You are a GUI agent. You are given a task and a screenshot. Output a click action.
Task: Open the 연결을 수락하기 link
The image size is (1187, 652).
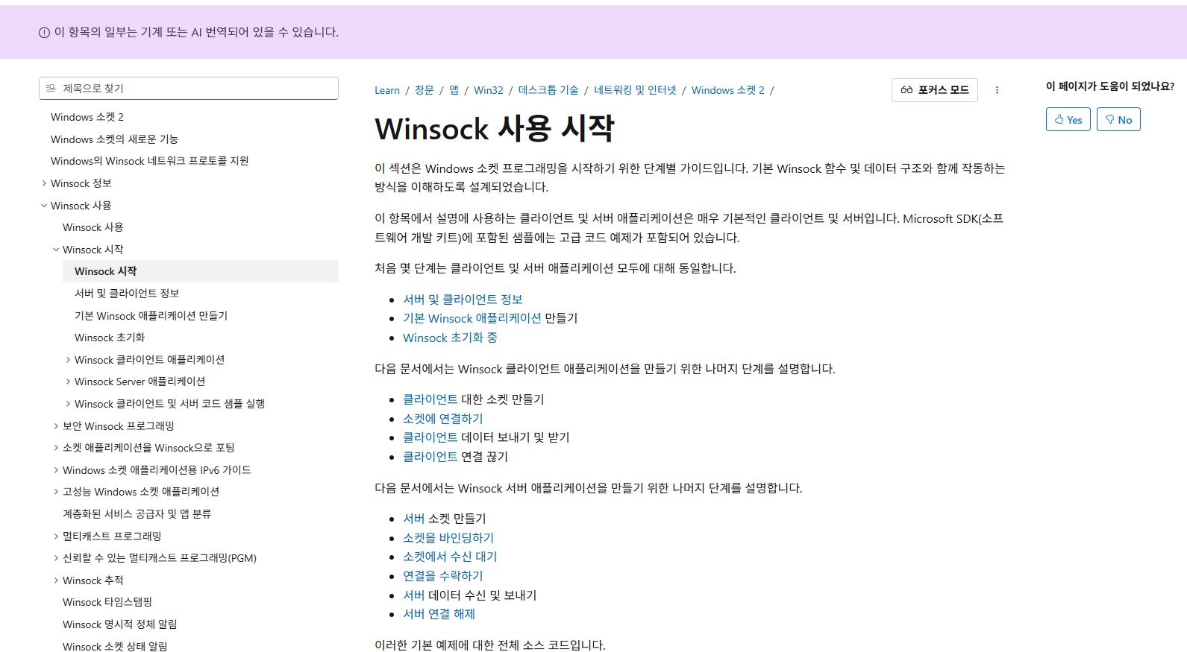click(443, 576)
